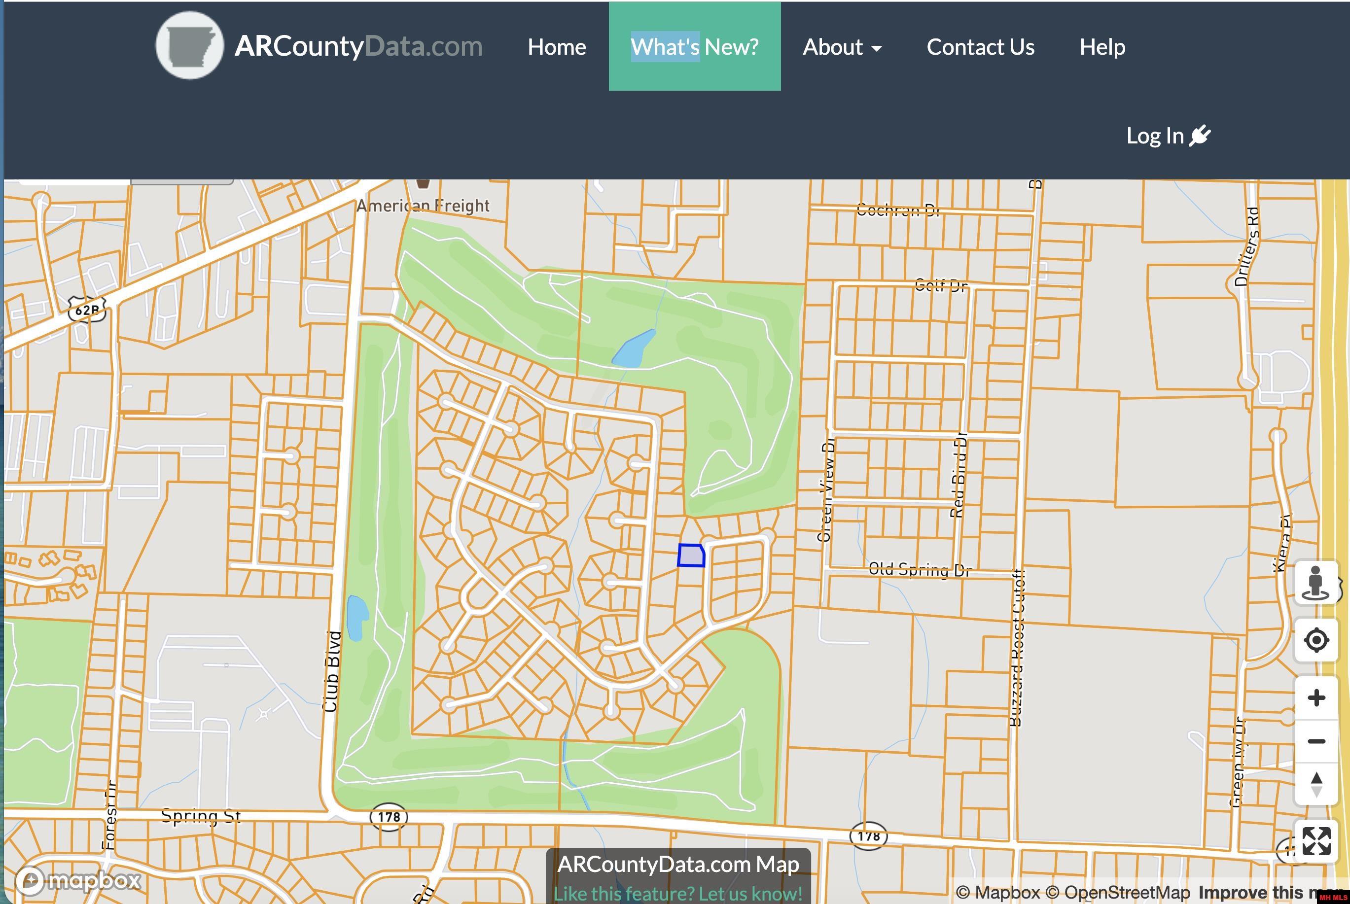This screenshot has height=904, width=1350.
Task: Click the Arkansas state logo icon
Action: 190,45
